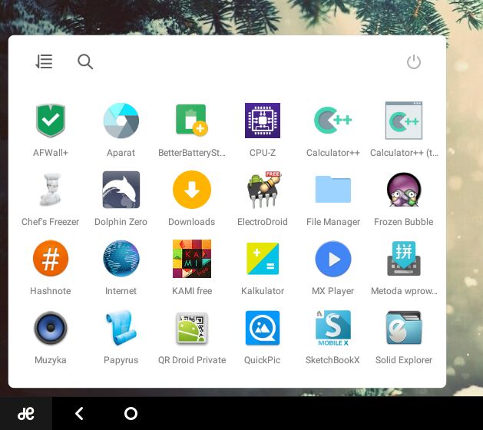Screen dimensions: 483x430
Task: Open Metoda wprow... keyboard app
Action: (404, 259)
